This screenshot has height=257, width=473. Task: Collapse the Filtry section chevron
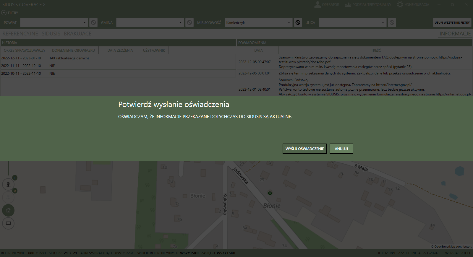click(x=4, y=13)
